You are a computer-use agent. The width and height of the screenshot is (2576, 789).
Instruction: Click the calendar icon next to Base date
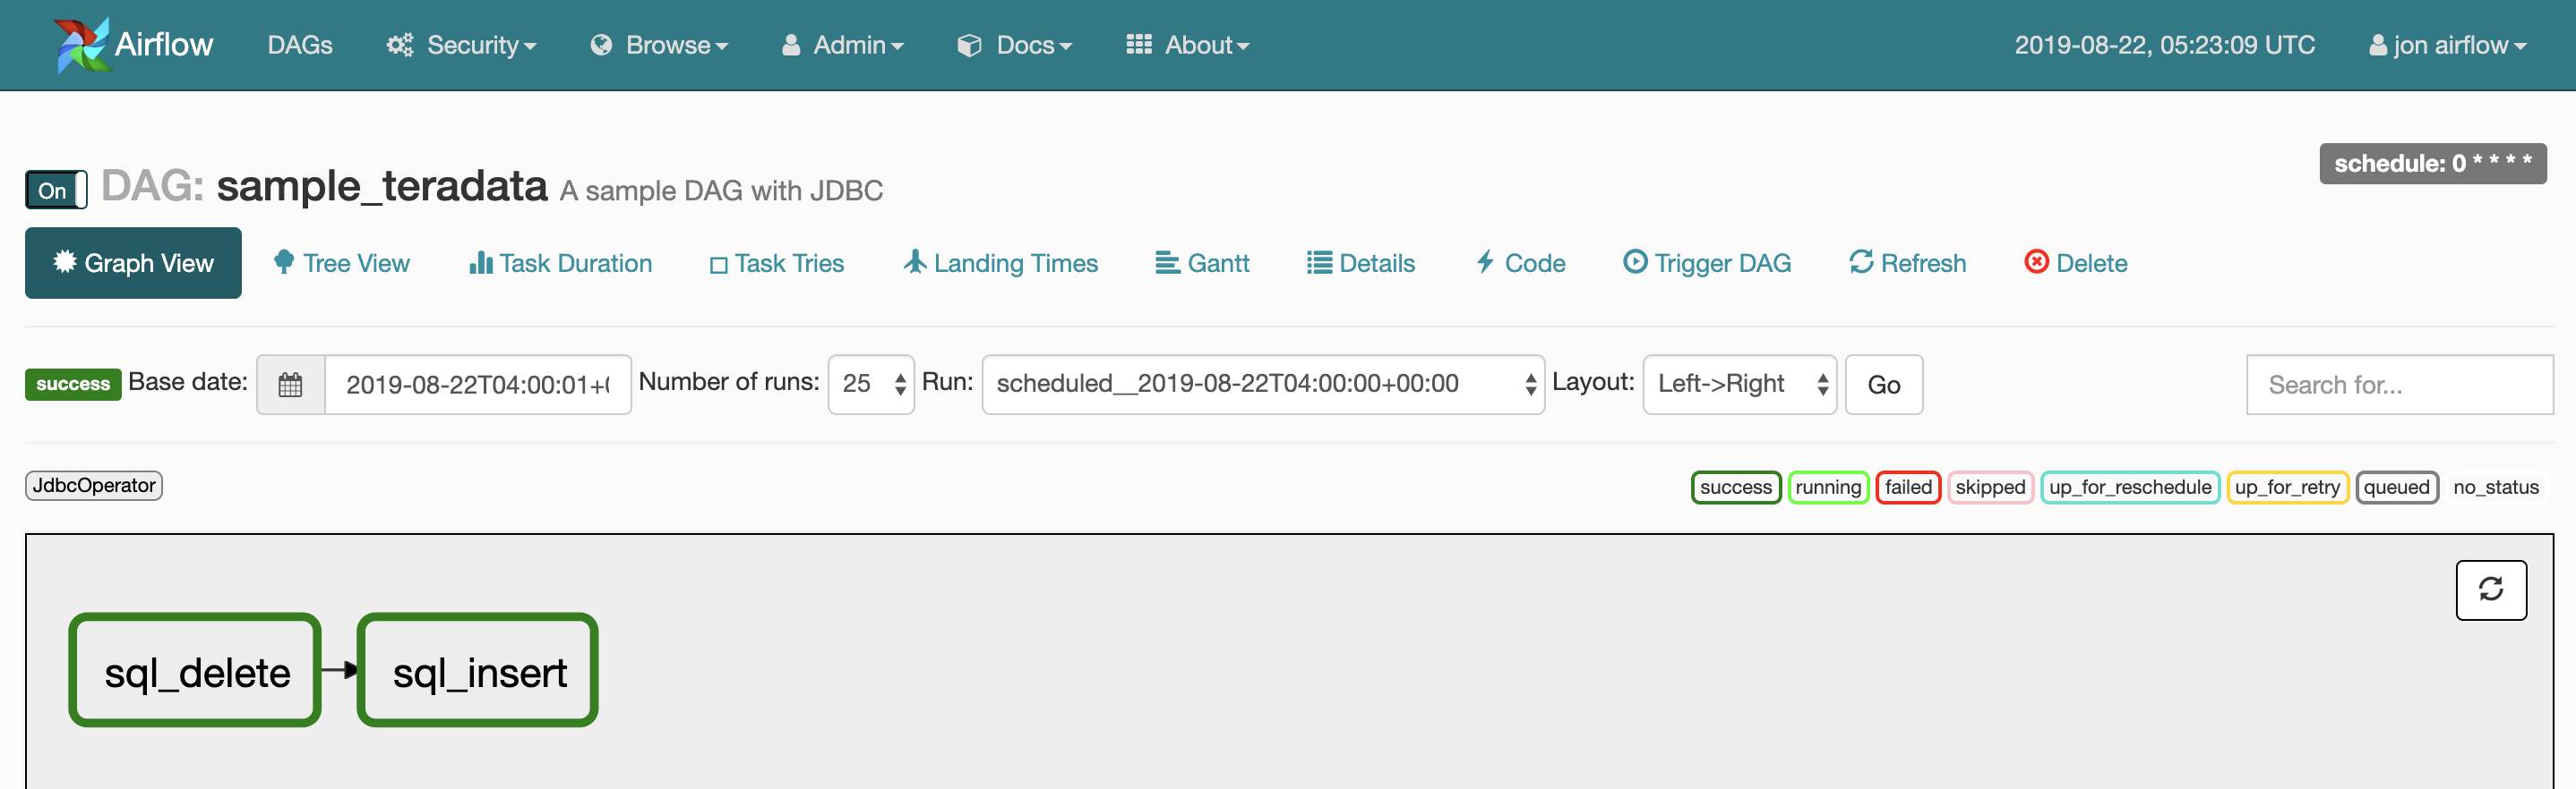[290, 385]
